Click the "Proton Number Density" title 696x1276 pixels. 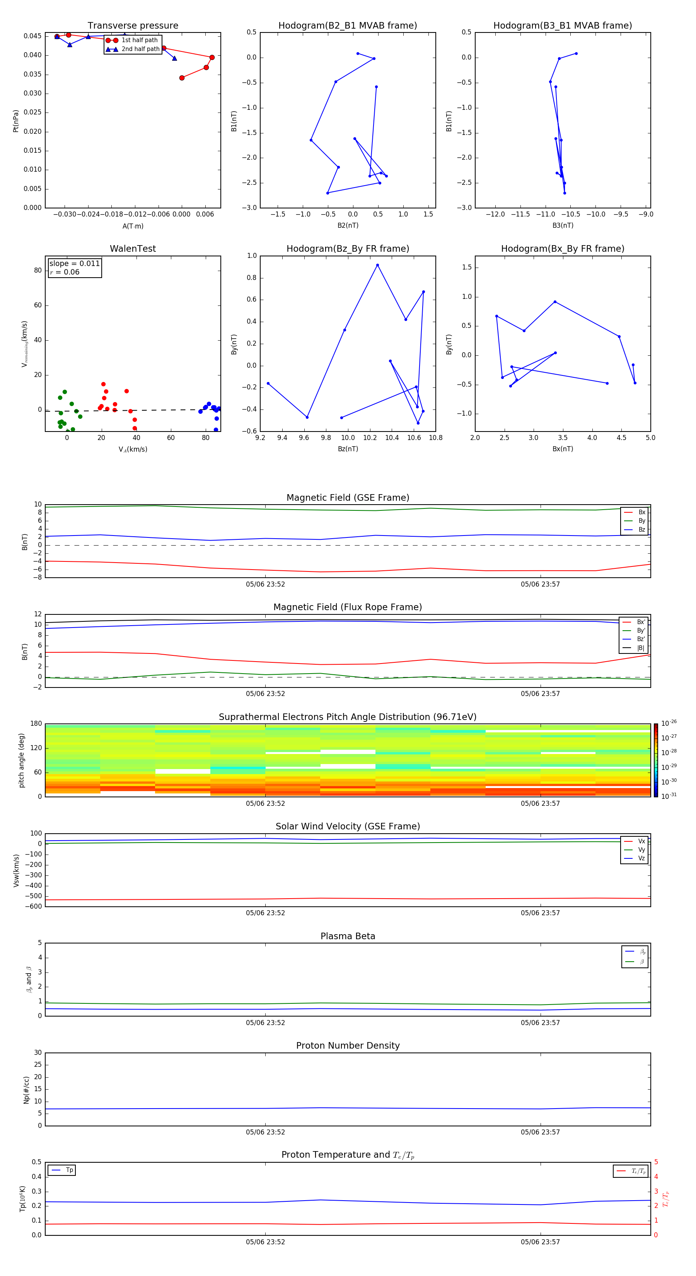tap(348, 1046)
